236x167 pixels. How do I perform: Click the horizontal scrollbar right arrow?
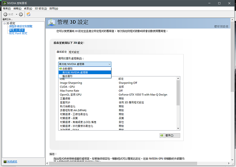pos(229,163)
